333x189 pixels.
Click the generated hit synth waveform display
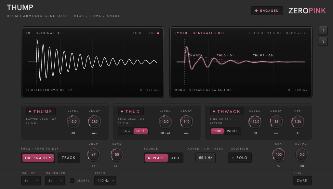click(x=241, y=62)
